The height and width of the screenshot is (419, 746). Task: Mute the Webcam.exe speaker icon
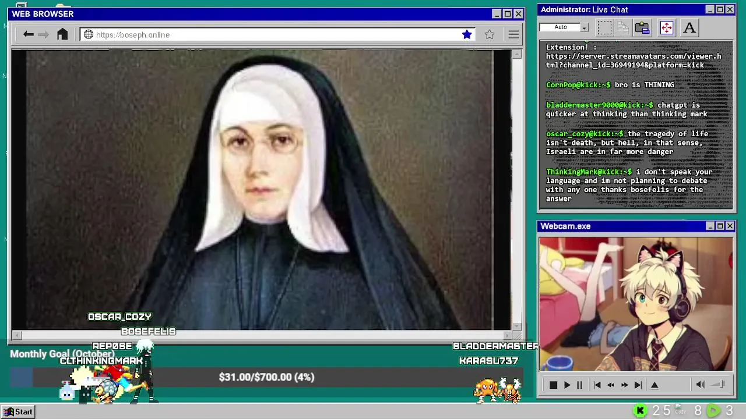click(x=701, y=384)
